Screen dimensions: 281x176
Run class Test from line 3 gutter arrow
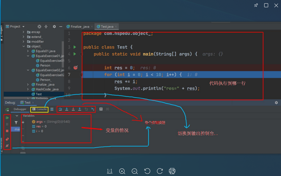click(x=75, y=47)
